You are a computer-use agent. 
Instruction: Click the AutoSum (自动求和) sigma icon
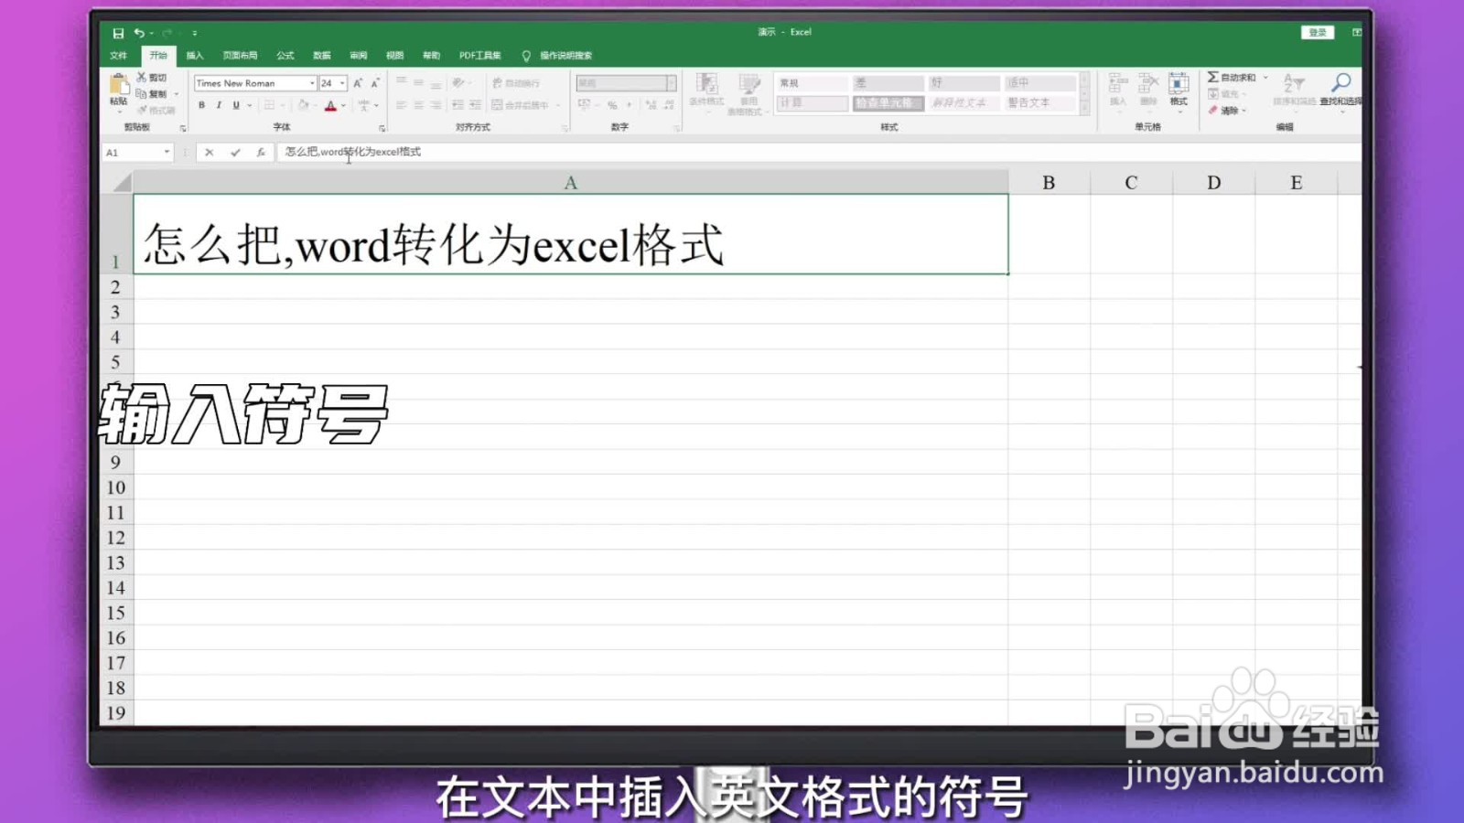tap(1212, 78)
